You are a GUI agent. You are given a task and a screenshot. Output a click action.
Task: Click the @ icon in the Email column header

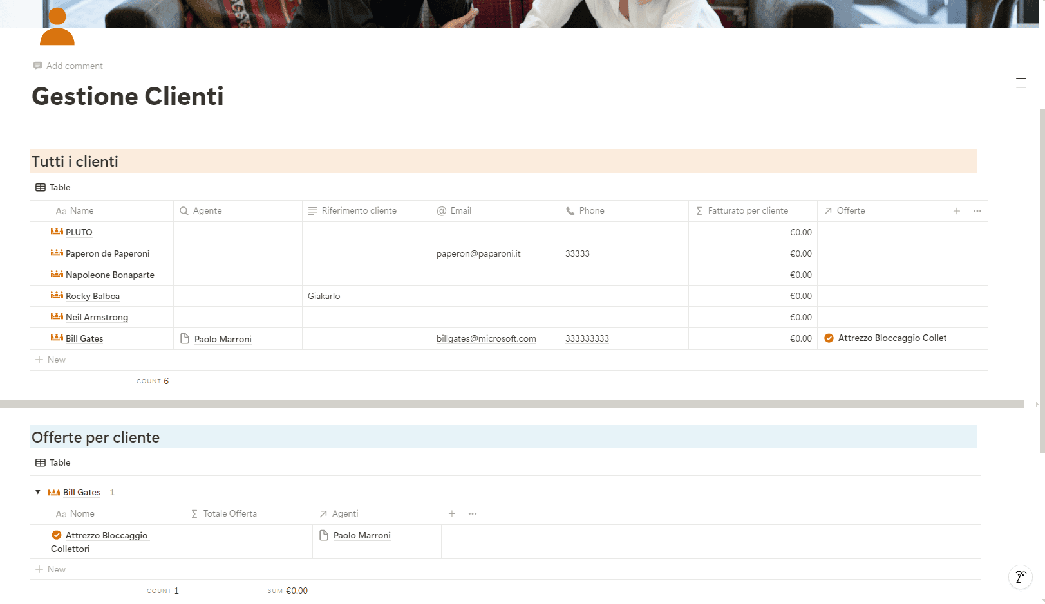click(x=441, y=210)
